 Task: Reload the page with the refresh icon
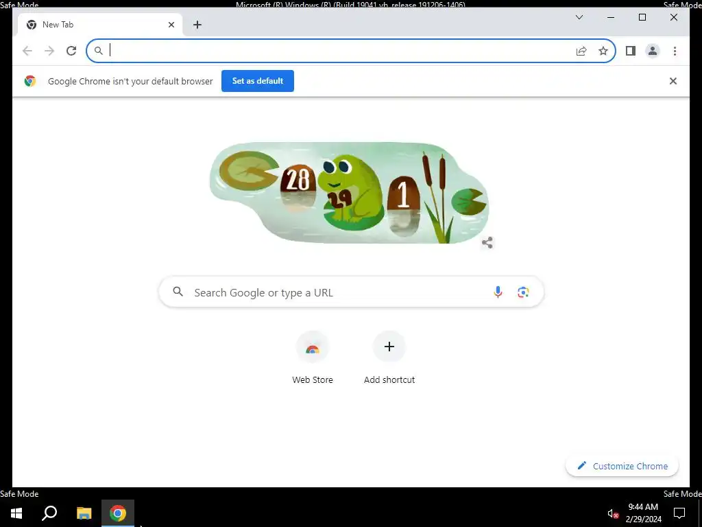click(71, 51)
